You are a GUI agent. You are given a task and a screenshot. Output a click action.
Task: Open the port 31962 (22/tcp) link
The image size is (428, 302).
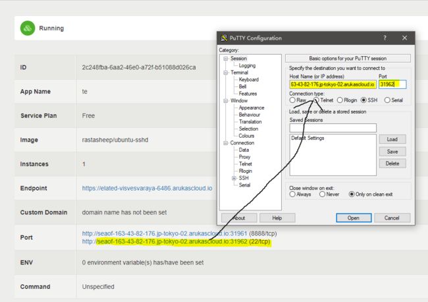tap(165, 241)
